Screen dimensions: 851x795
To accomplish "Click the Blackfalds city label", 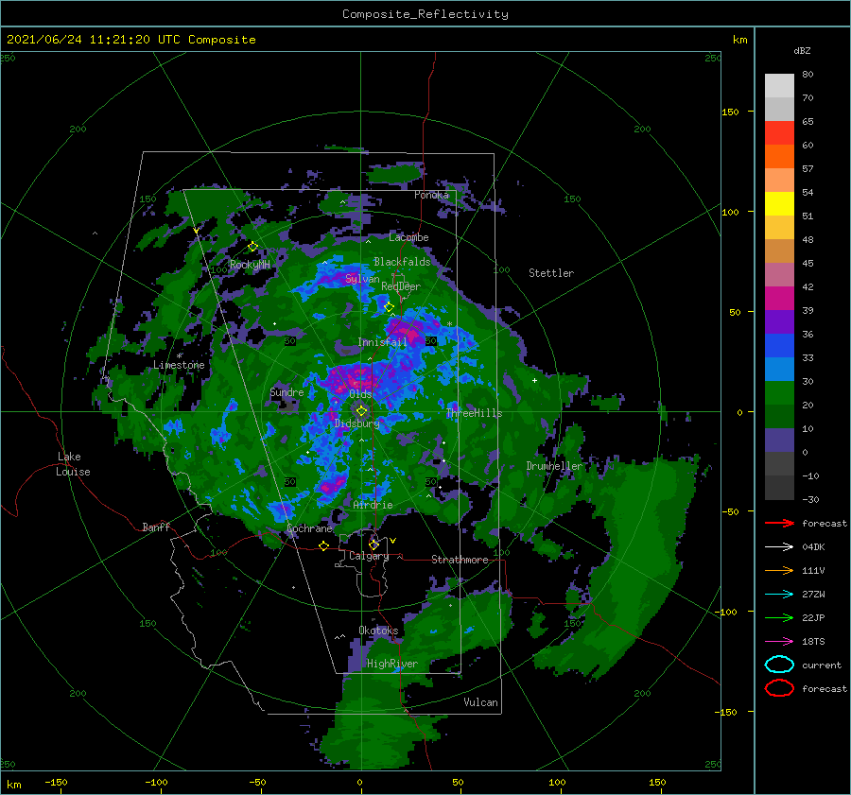I will click(x=402, y=262).
